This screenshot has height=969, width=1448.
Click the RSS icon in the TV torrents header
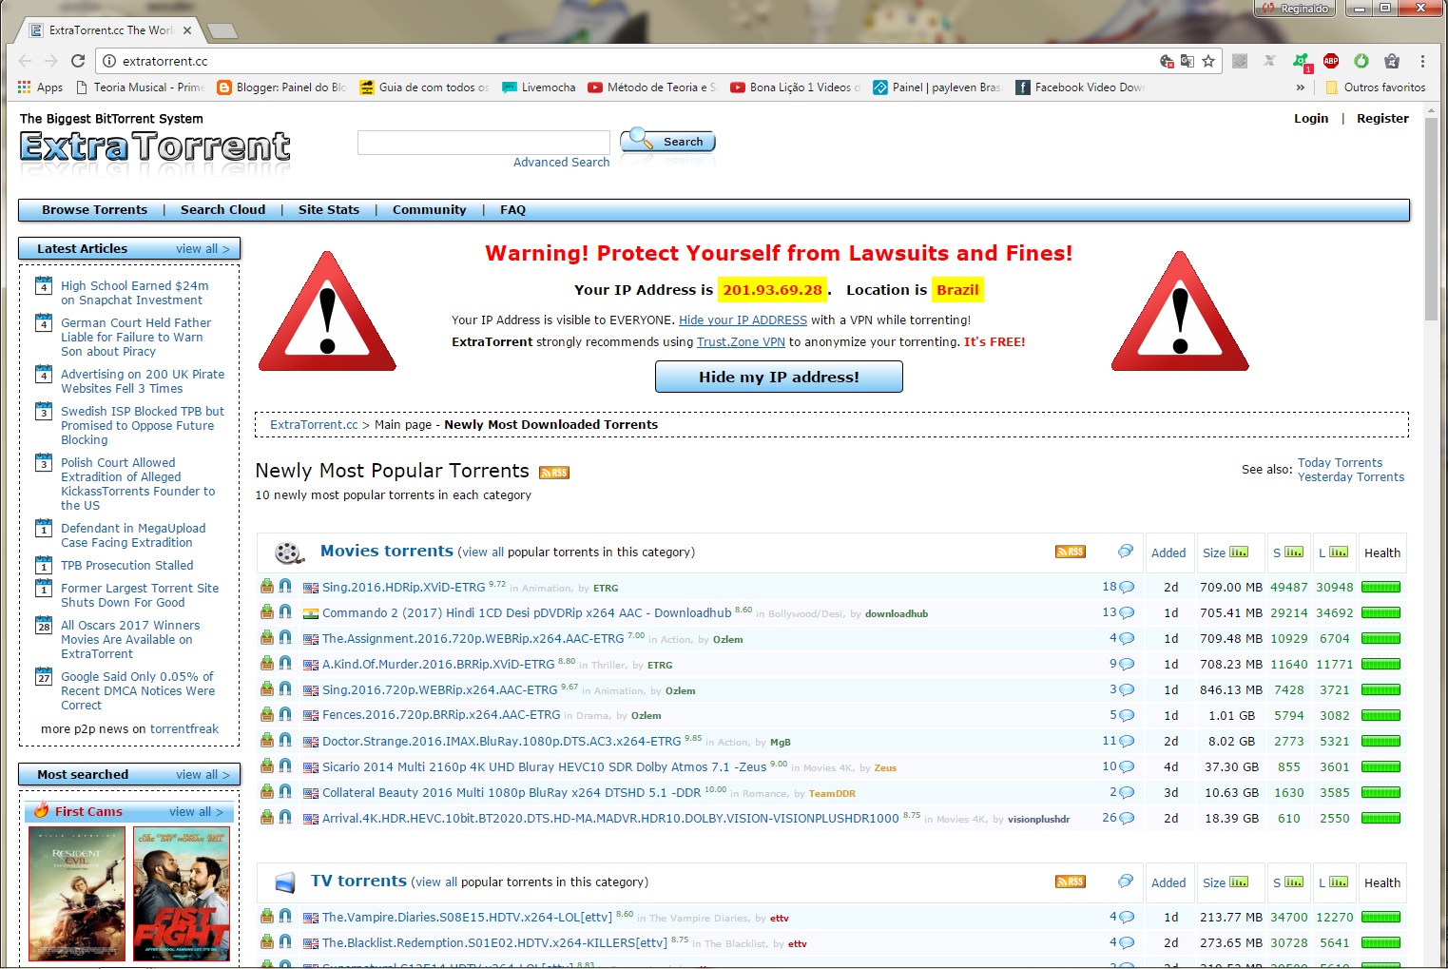coord(1070,882)
